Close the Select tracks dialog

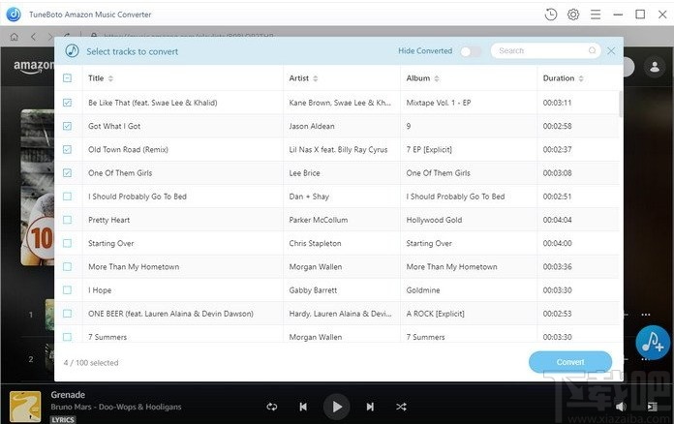(x=611, y=50)
